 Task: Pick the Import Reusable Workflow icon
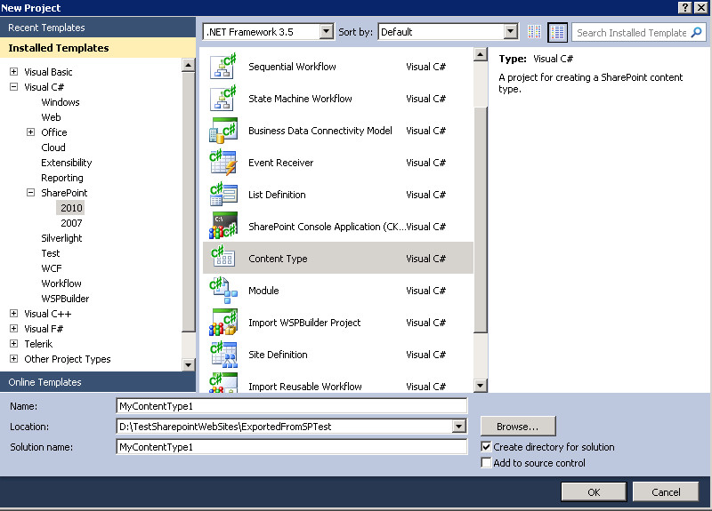pyautogui.click(x=223, y=383)
